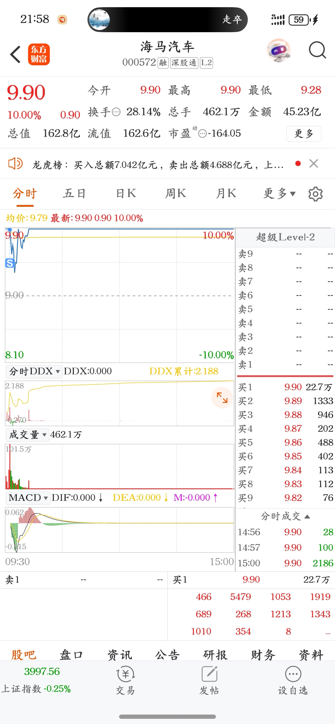Select 卖9 row in Level-2 panel
Image resolution: width=335 pixels, height=724 pixels.
285,254
